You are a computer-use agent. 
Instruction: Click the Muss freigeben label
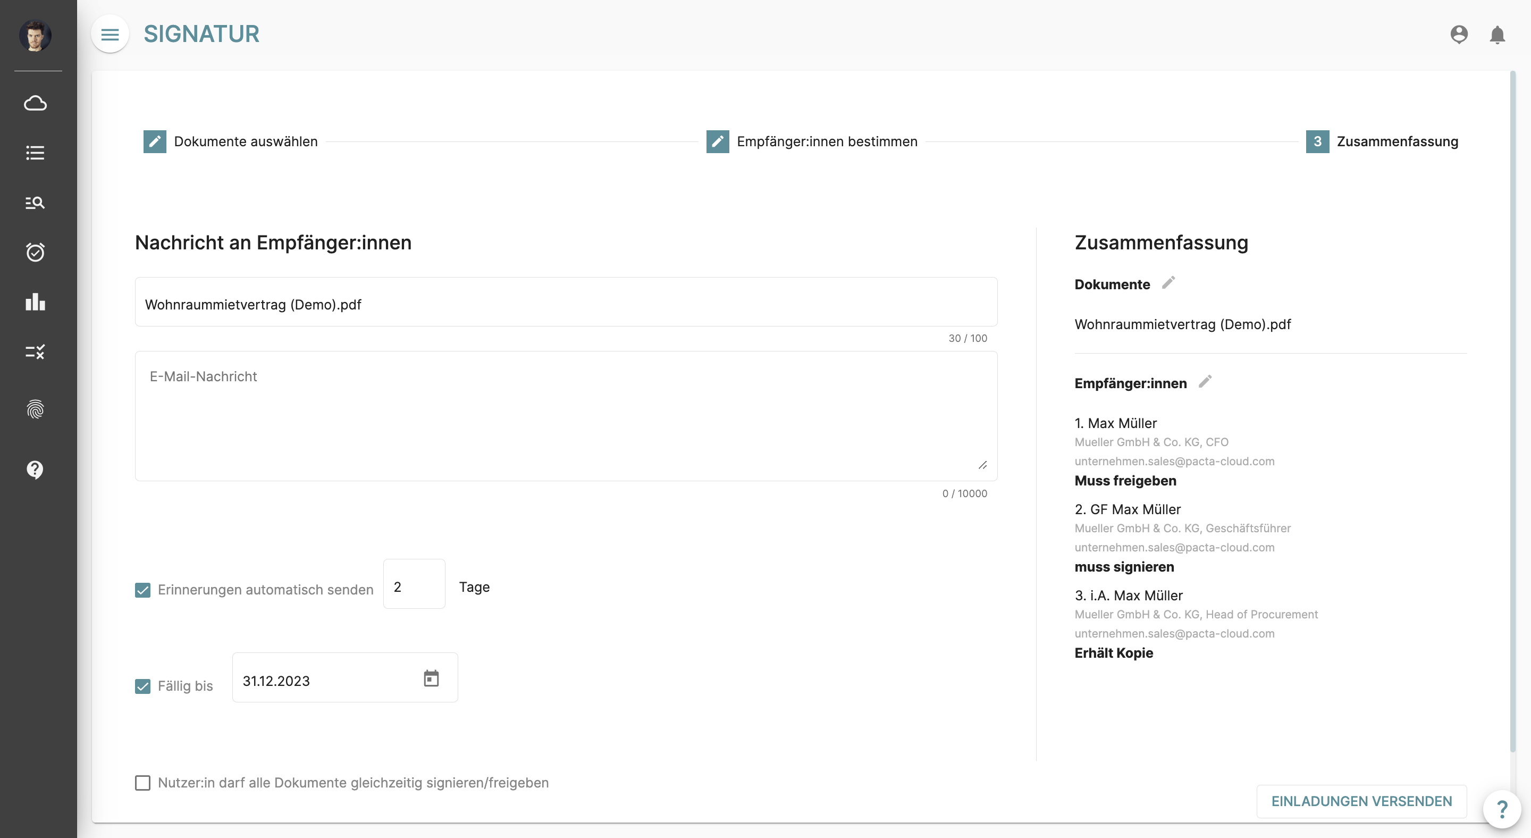[x=1125, y=481]
